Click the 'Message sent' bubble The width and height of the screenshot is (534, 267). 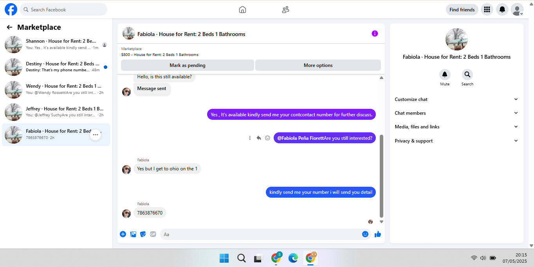tap(152, 89)
